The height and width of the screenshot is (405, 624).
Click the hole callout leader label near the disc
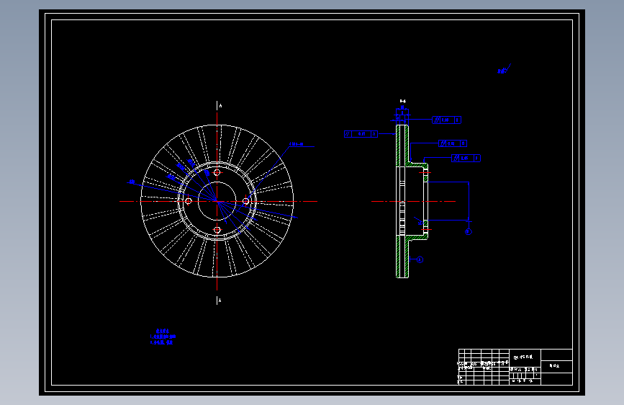click(297, 144)
